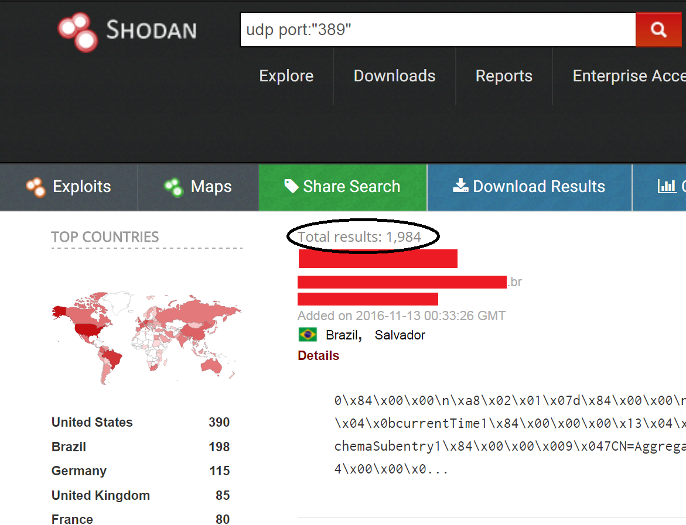Focus the search query input field

click(437, 30)
